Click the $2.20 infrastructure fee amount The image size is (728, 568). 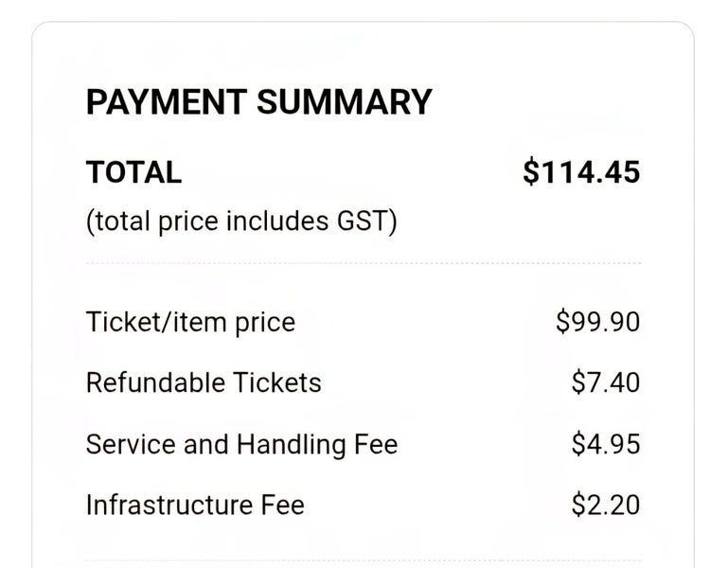pos(606,505)
